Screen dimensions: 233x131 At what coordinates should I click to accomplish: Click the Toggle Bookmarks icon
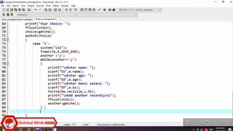8,15
